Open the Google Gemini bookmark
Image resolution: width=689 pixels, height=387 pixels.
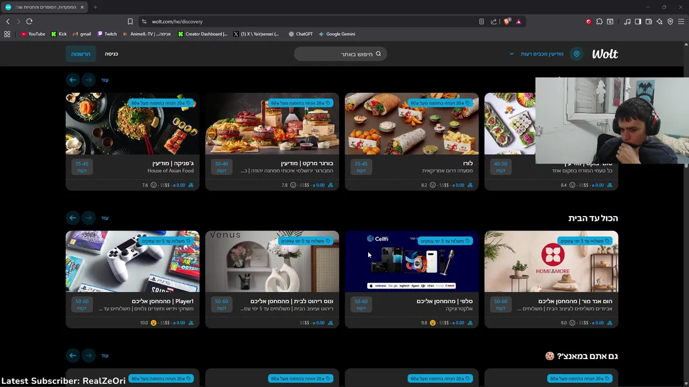337,34
